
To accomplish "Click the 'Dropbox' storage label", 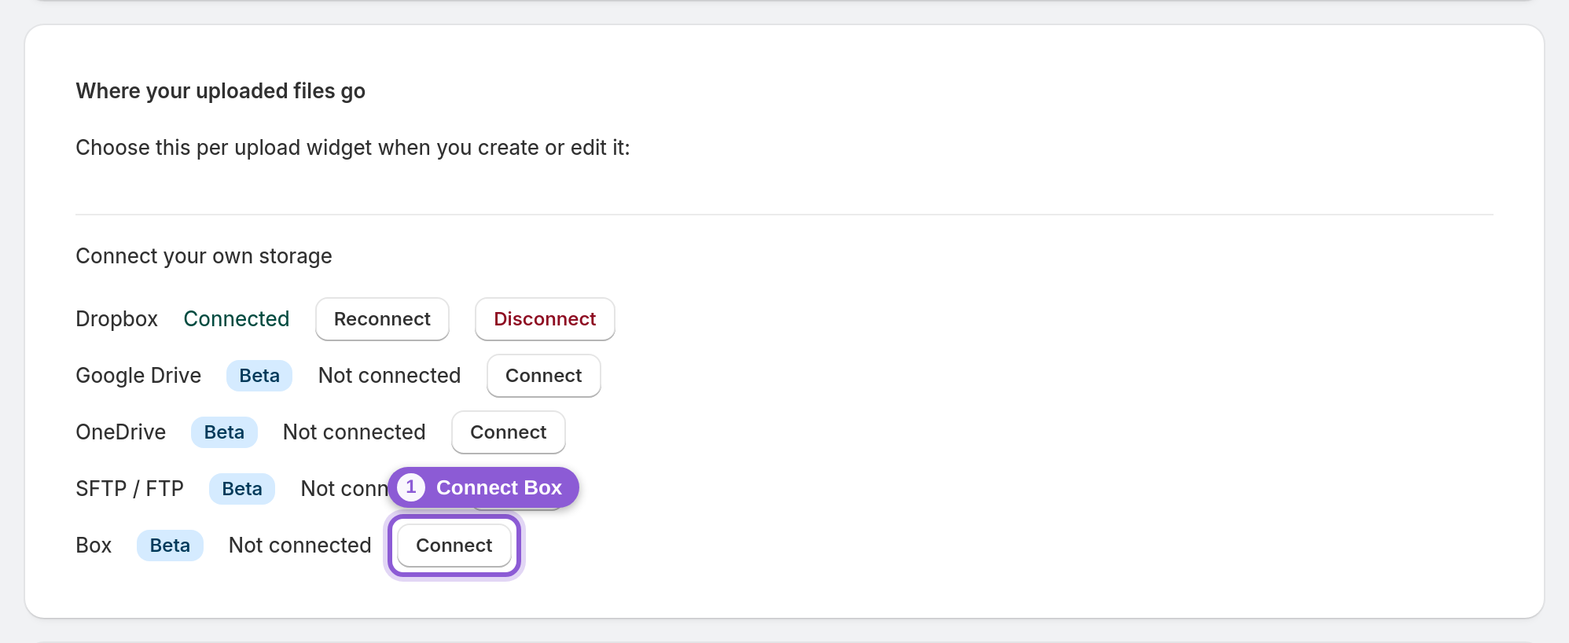I will (x=117, y=319).
